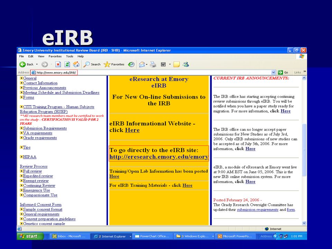Click Here link for eIRB Training Materials
Image resolution: width=332 pixels, height=249 pixels.
(187, 185)
